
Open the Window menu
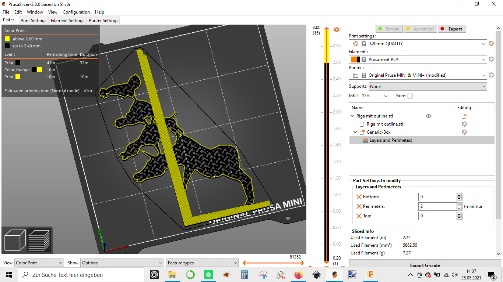[35, 12]
